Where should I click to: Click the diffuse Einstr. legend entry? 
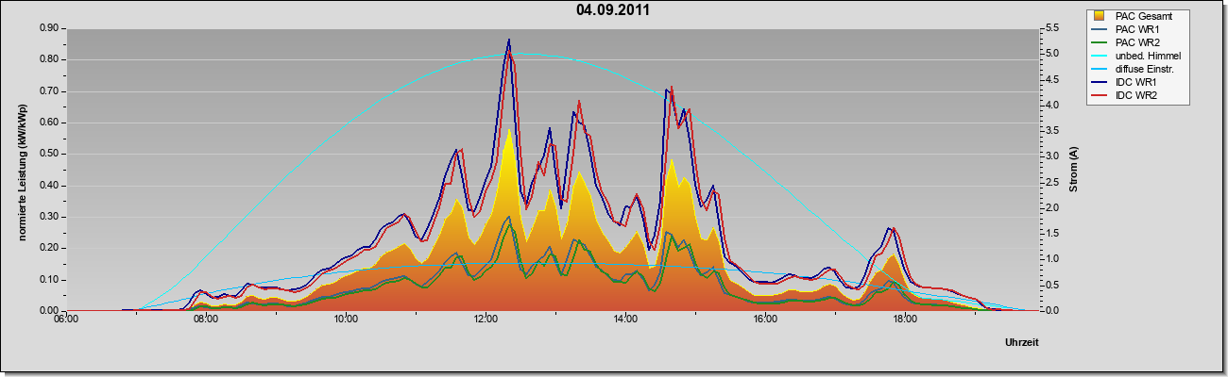(1137, 70)
